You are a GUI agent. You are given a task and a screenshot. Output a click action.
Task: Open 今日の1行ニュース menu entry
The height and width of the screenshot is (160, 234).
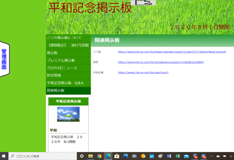click(x=62, y=68)
